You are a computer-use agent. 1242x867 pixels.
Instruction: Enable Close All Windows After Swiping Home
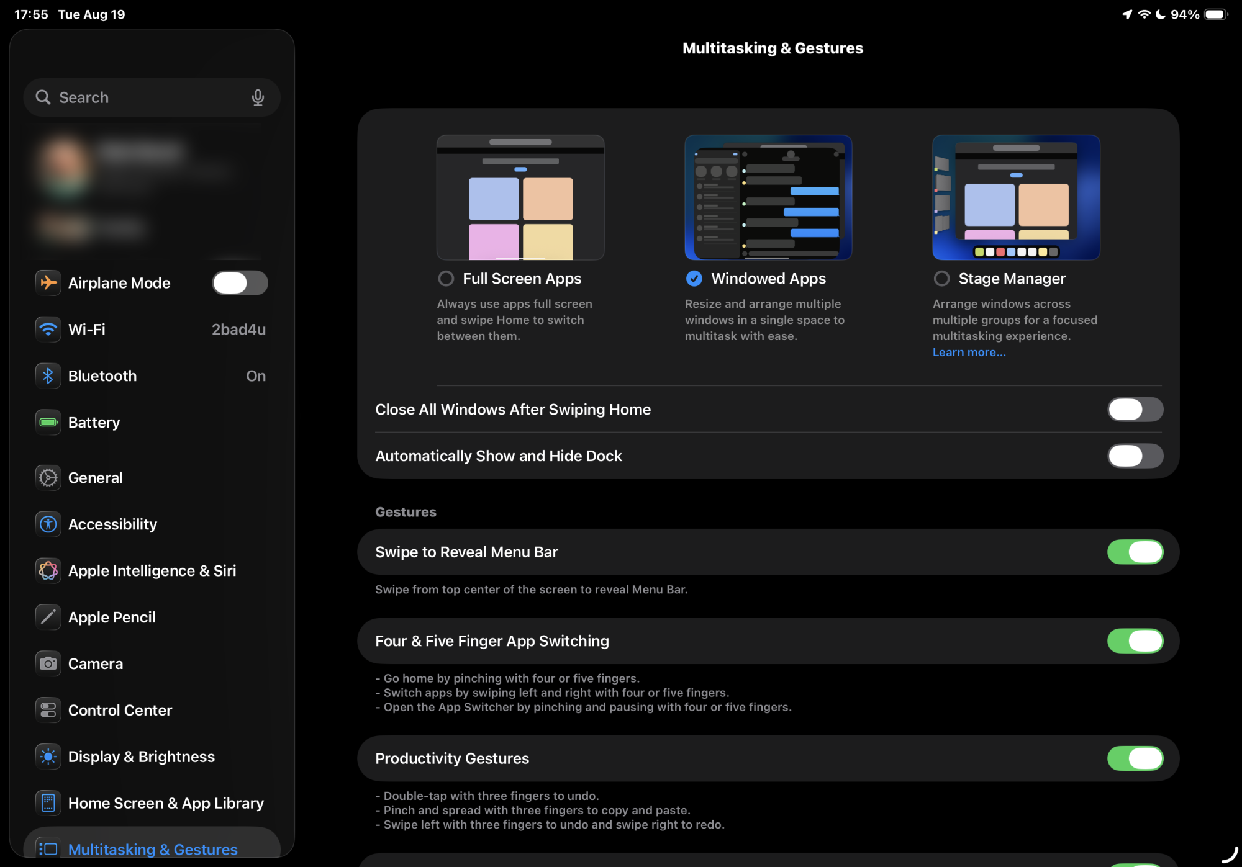click(1135, 410)
